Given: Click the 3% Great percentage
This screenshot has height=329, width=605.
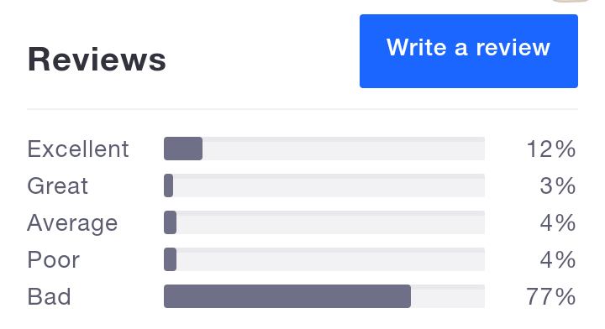Looking at the screenshot, I should 558,185.
